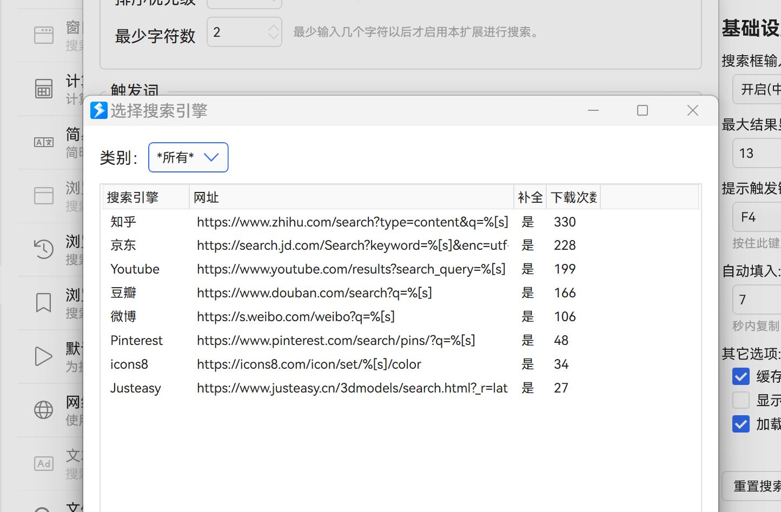Click the youtube.com results URL cell
This screenshot has width=781, height=512.
pyautogui.click(x=351, y=269)
